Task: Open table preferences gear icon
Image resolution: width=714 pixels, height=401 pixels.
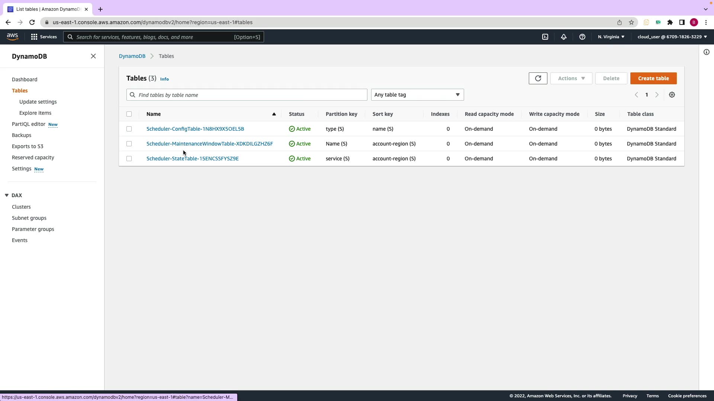Action: point(672,95)
